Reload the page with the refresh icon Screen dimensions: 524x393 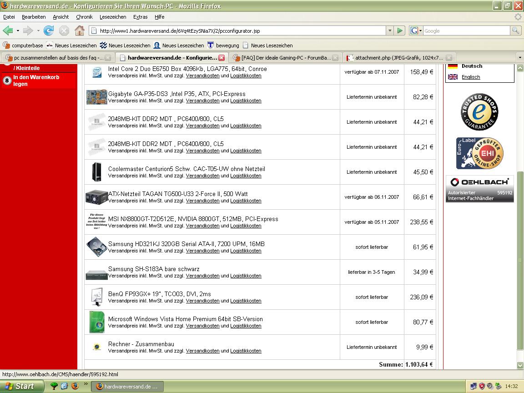[x=49, y=31]
